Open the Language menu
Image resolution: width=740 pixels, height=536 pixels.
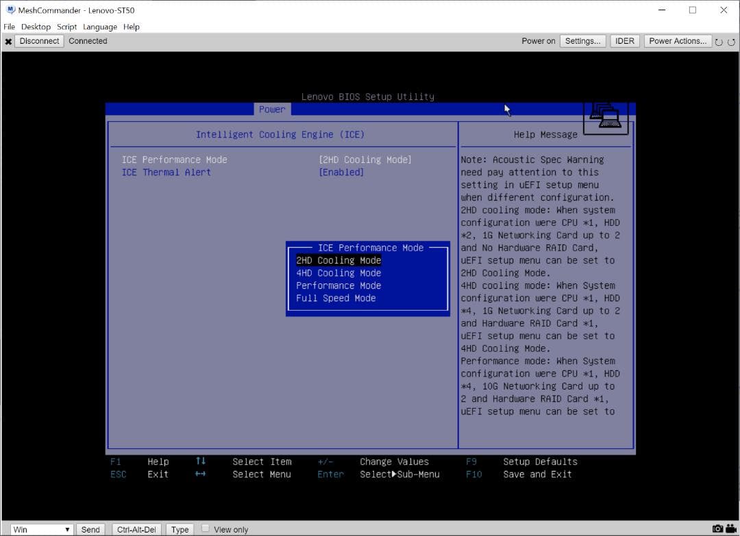pyautogui.click(x=100, y=27)
